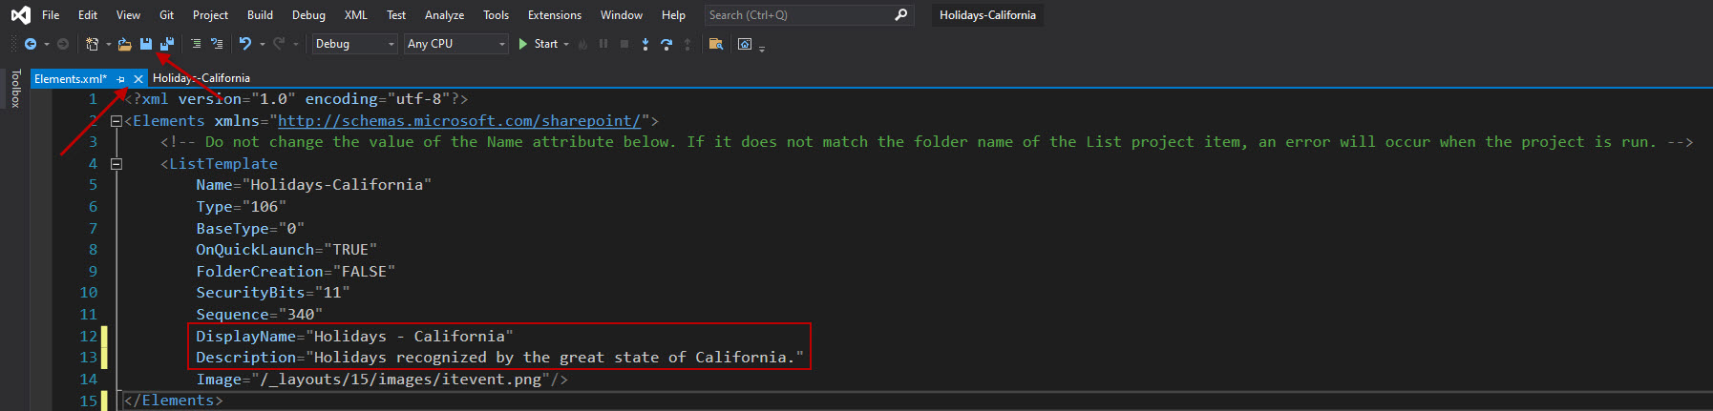Open the Toolbox side panel tab

[15, 89]
